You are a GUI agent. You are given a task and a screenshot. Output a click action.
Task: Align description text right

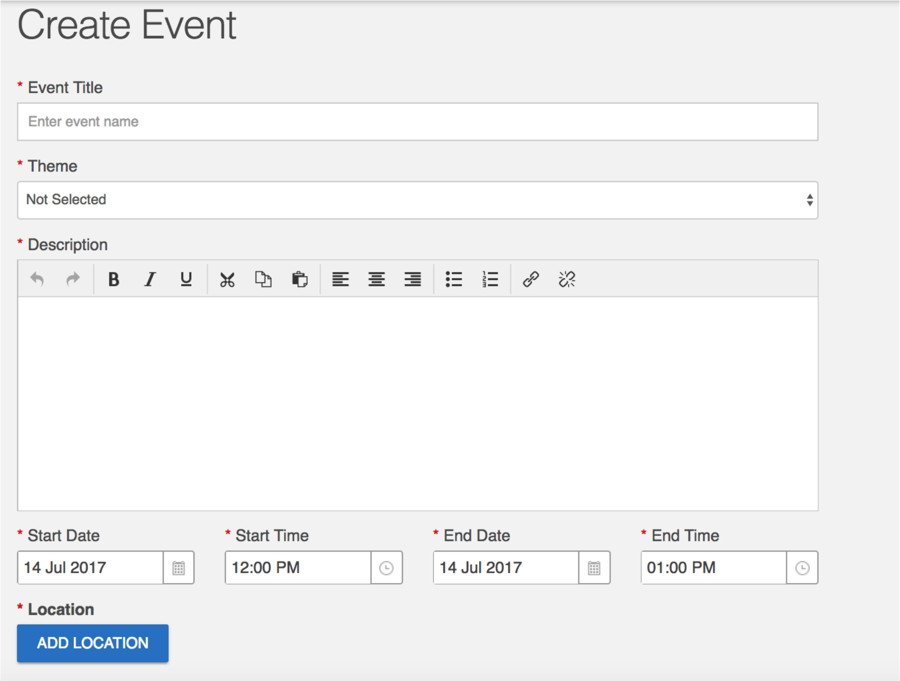[x=413, y=279]
